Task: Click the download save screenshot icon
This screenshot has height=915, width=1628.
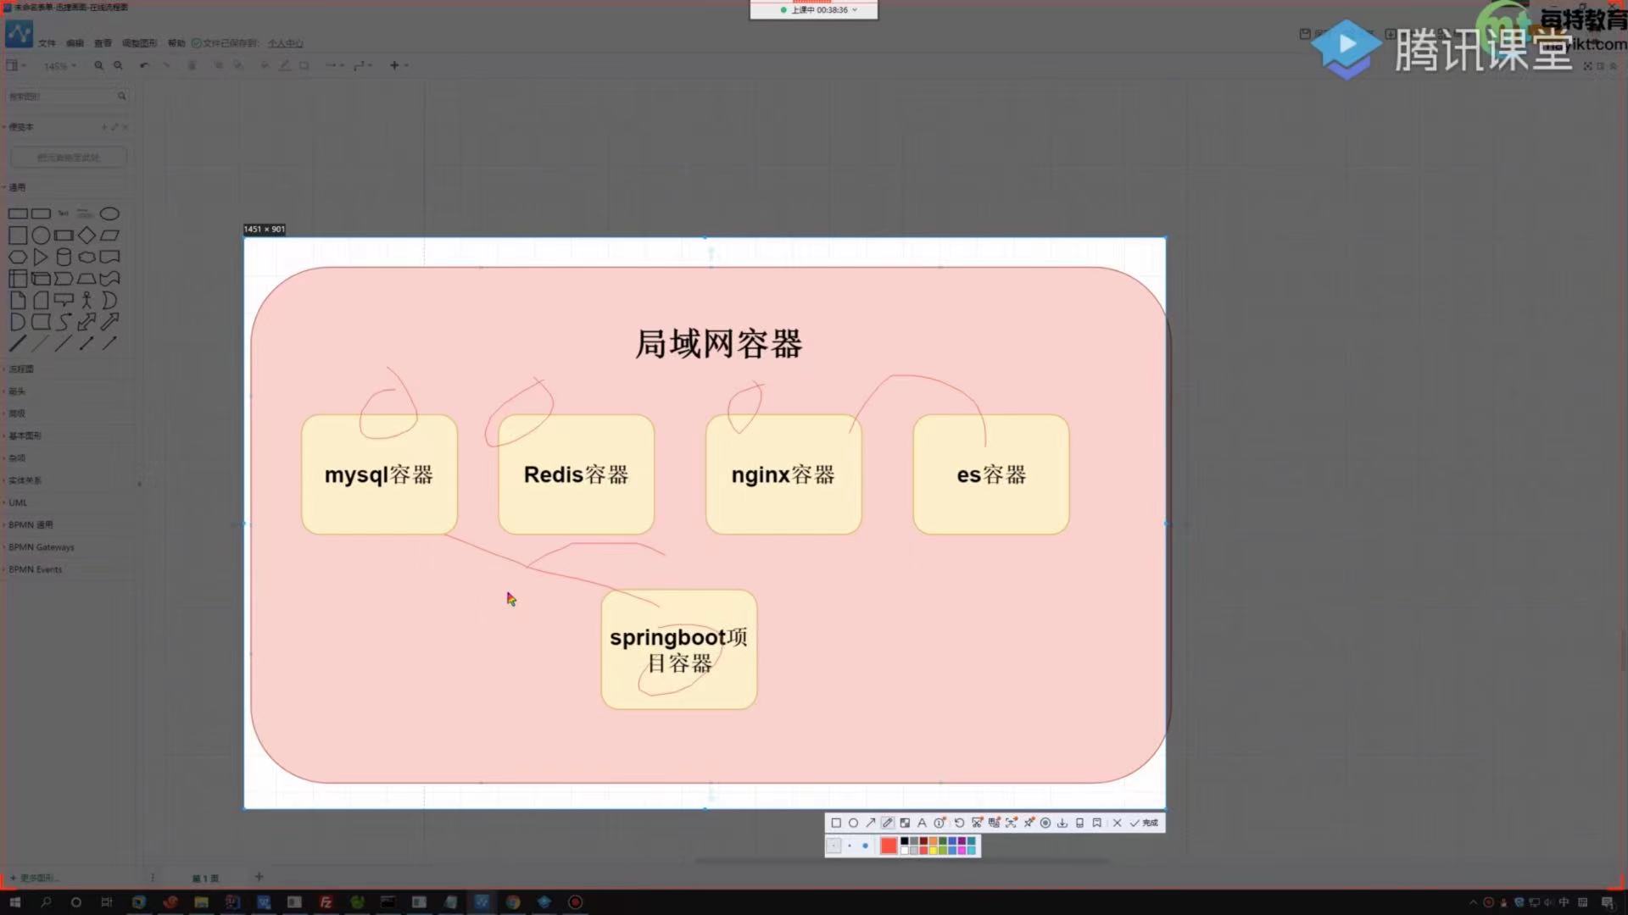Action: click(x=1062, y=823)
